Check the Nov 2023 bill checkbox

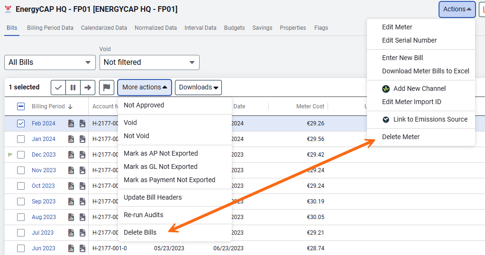pyautogui.click(x=21, y=170)
